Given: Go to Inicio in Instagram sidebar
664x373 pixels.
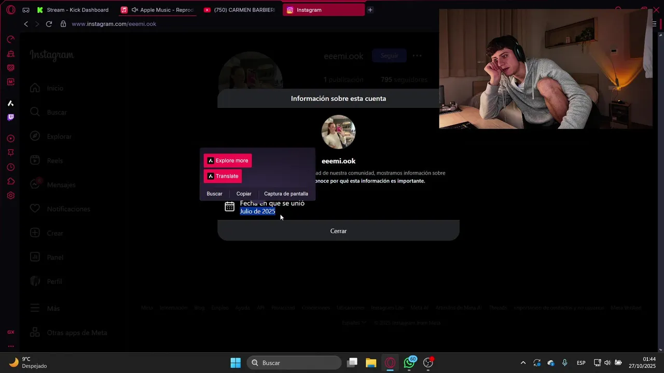Looking at the screenshot, I should (x=47, y=88).
